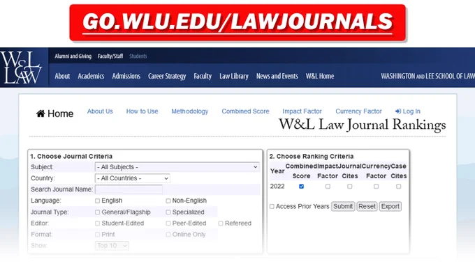Check the Specialized checkbox
Image resolution: width=475 pixels, height=266 pixels.
click(x=168, y=212)
